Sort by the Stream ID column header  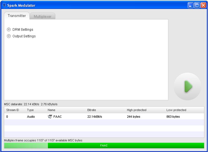pyautogui.click(x=13, y=110)
